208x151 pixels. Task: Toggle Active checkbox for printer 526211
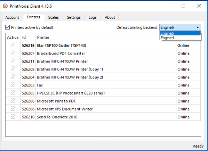coord(13,61)
